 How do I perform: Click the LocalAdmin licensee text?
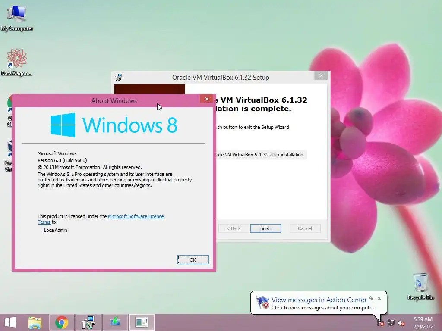click(56, 230)
